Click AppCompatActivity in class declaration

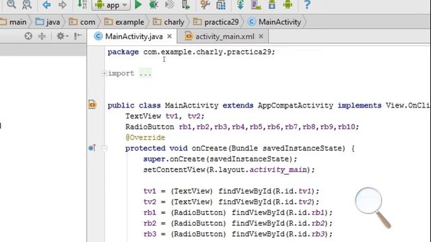[296, 106]
